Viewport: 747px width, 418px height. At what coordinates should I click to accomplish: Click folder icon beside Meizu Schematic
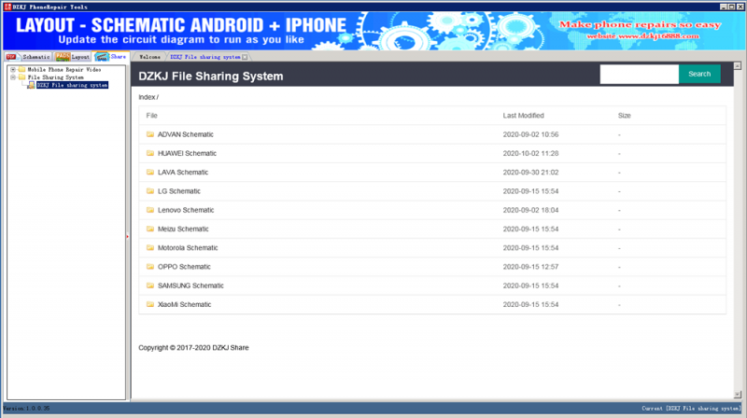150,229
